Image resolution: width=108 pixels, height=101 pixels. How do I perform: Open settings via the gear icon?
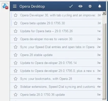point(90,6)
